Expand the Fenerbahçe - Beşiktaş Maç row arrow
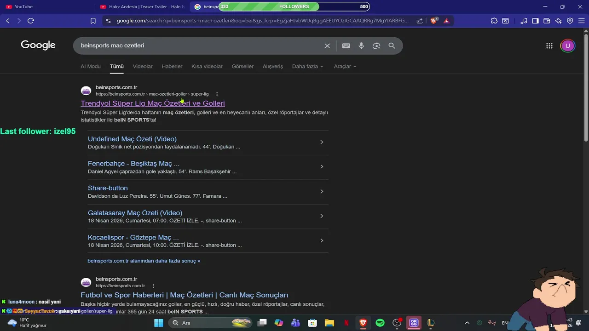Screen dimensions: 589x331 322,166
